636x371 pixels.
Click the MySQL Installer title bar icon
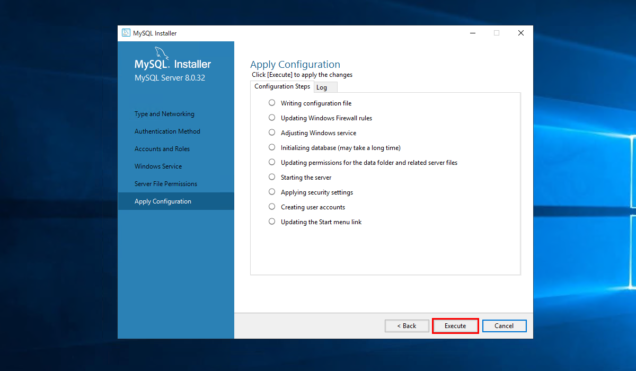[126, 33]
